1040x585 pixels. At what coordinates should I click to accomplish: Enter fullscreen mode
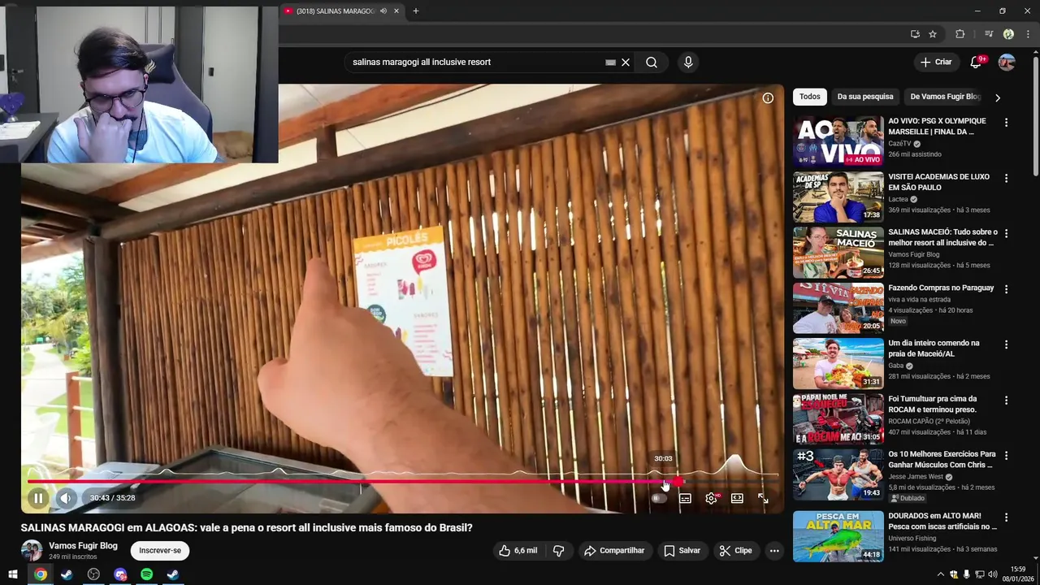tap(763, 498)
